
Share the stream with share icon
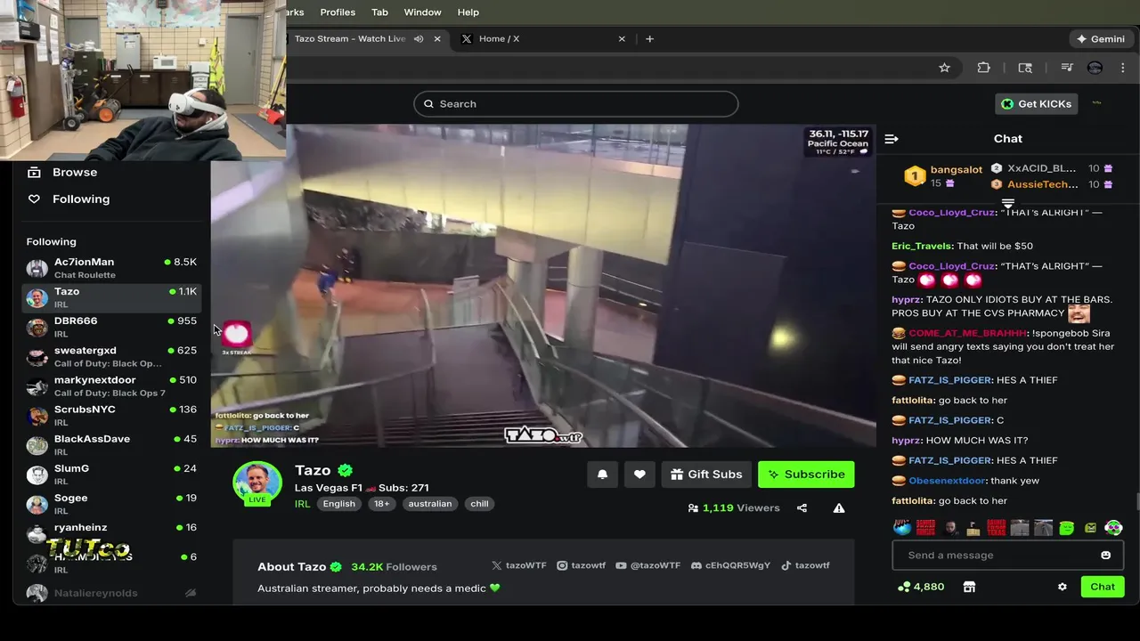pyautogui.click(x=802, y=508)
